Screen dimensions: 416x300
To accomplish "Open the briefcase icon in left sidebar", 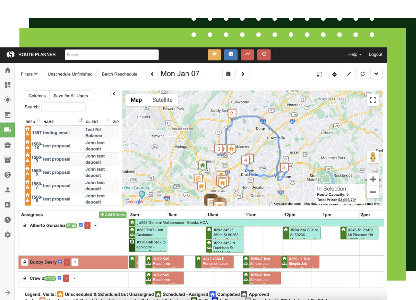I will [7, 145].
